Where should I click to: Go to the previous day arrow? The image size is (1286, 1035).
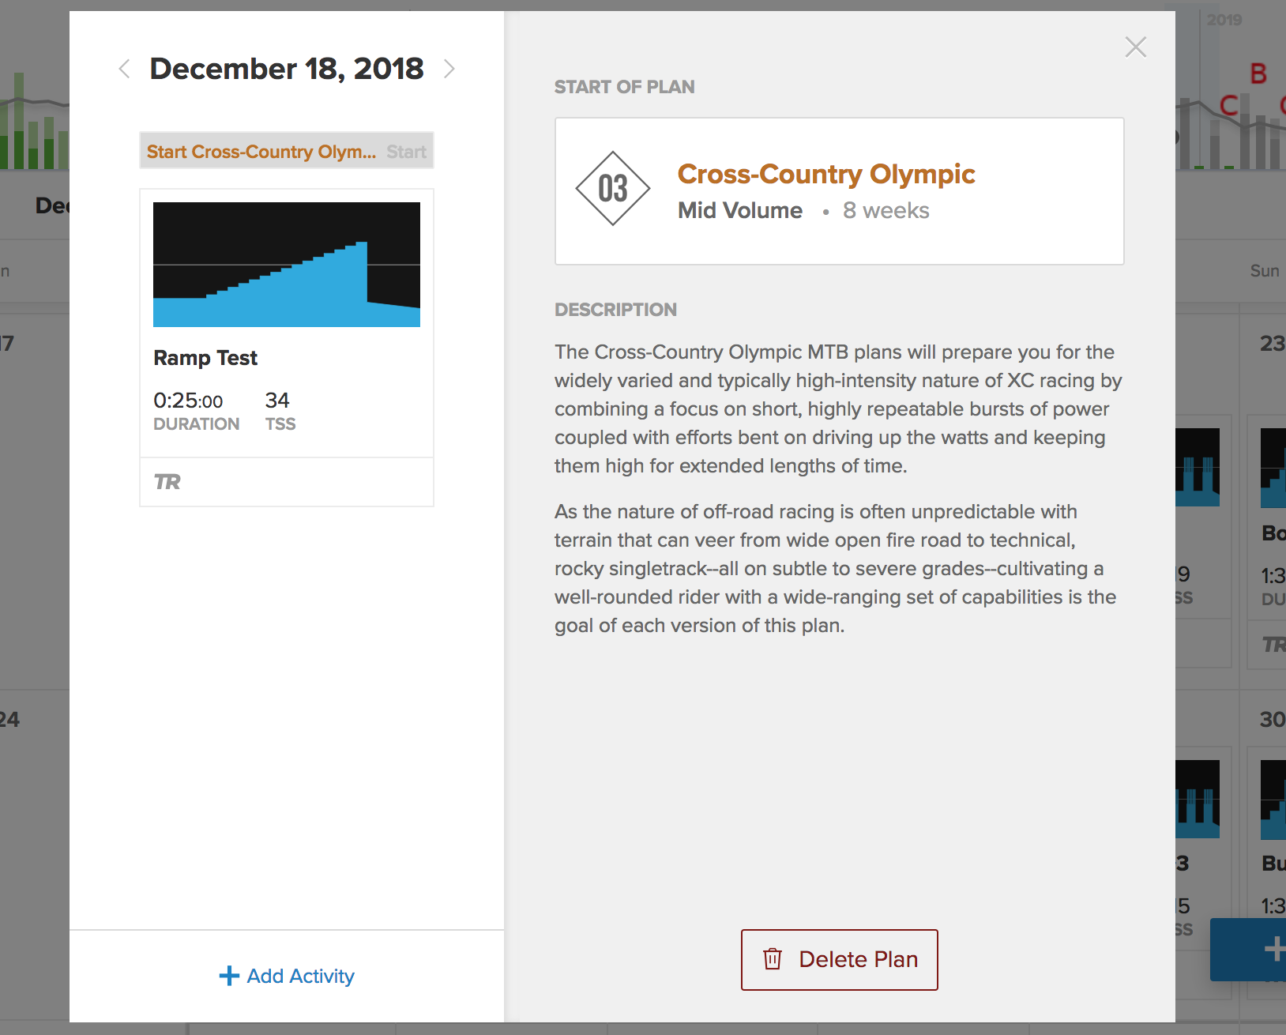click(124, 70)
